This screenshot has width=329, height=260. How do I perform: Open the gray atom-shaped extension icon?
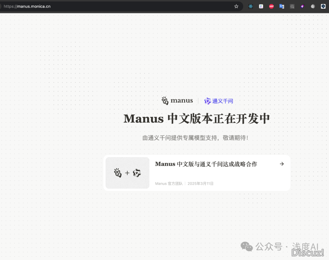click(292, 6)
